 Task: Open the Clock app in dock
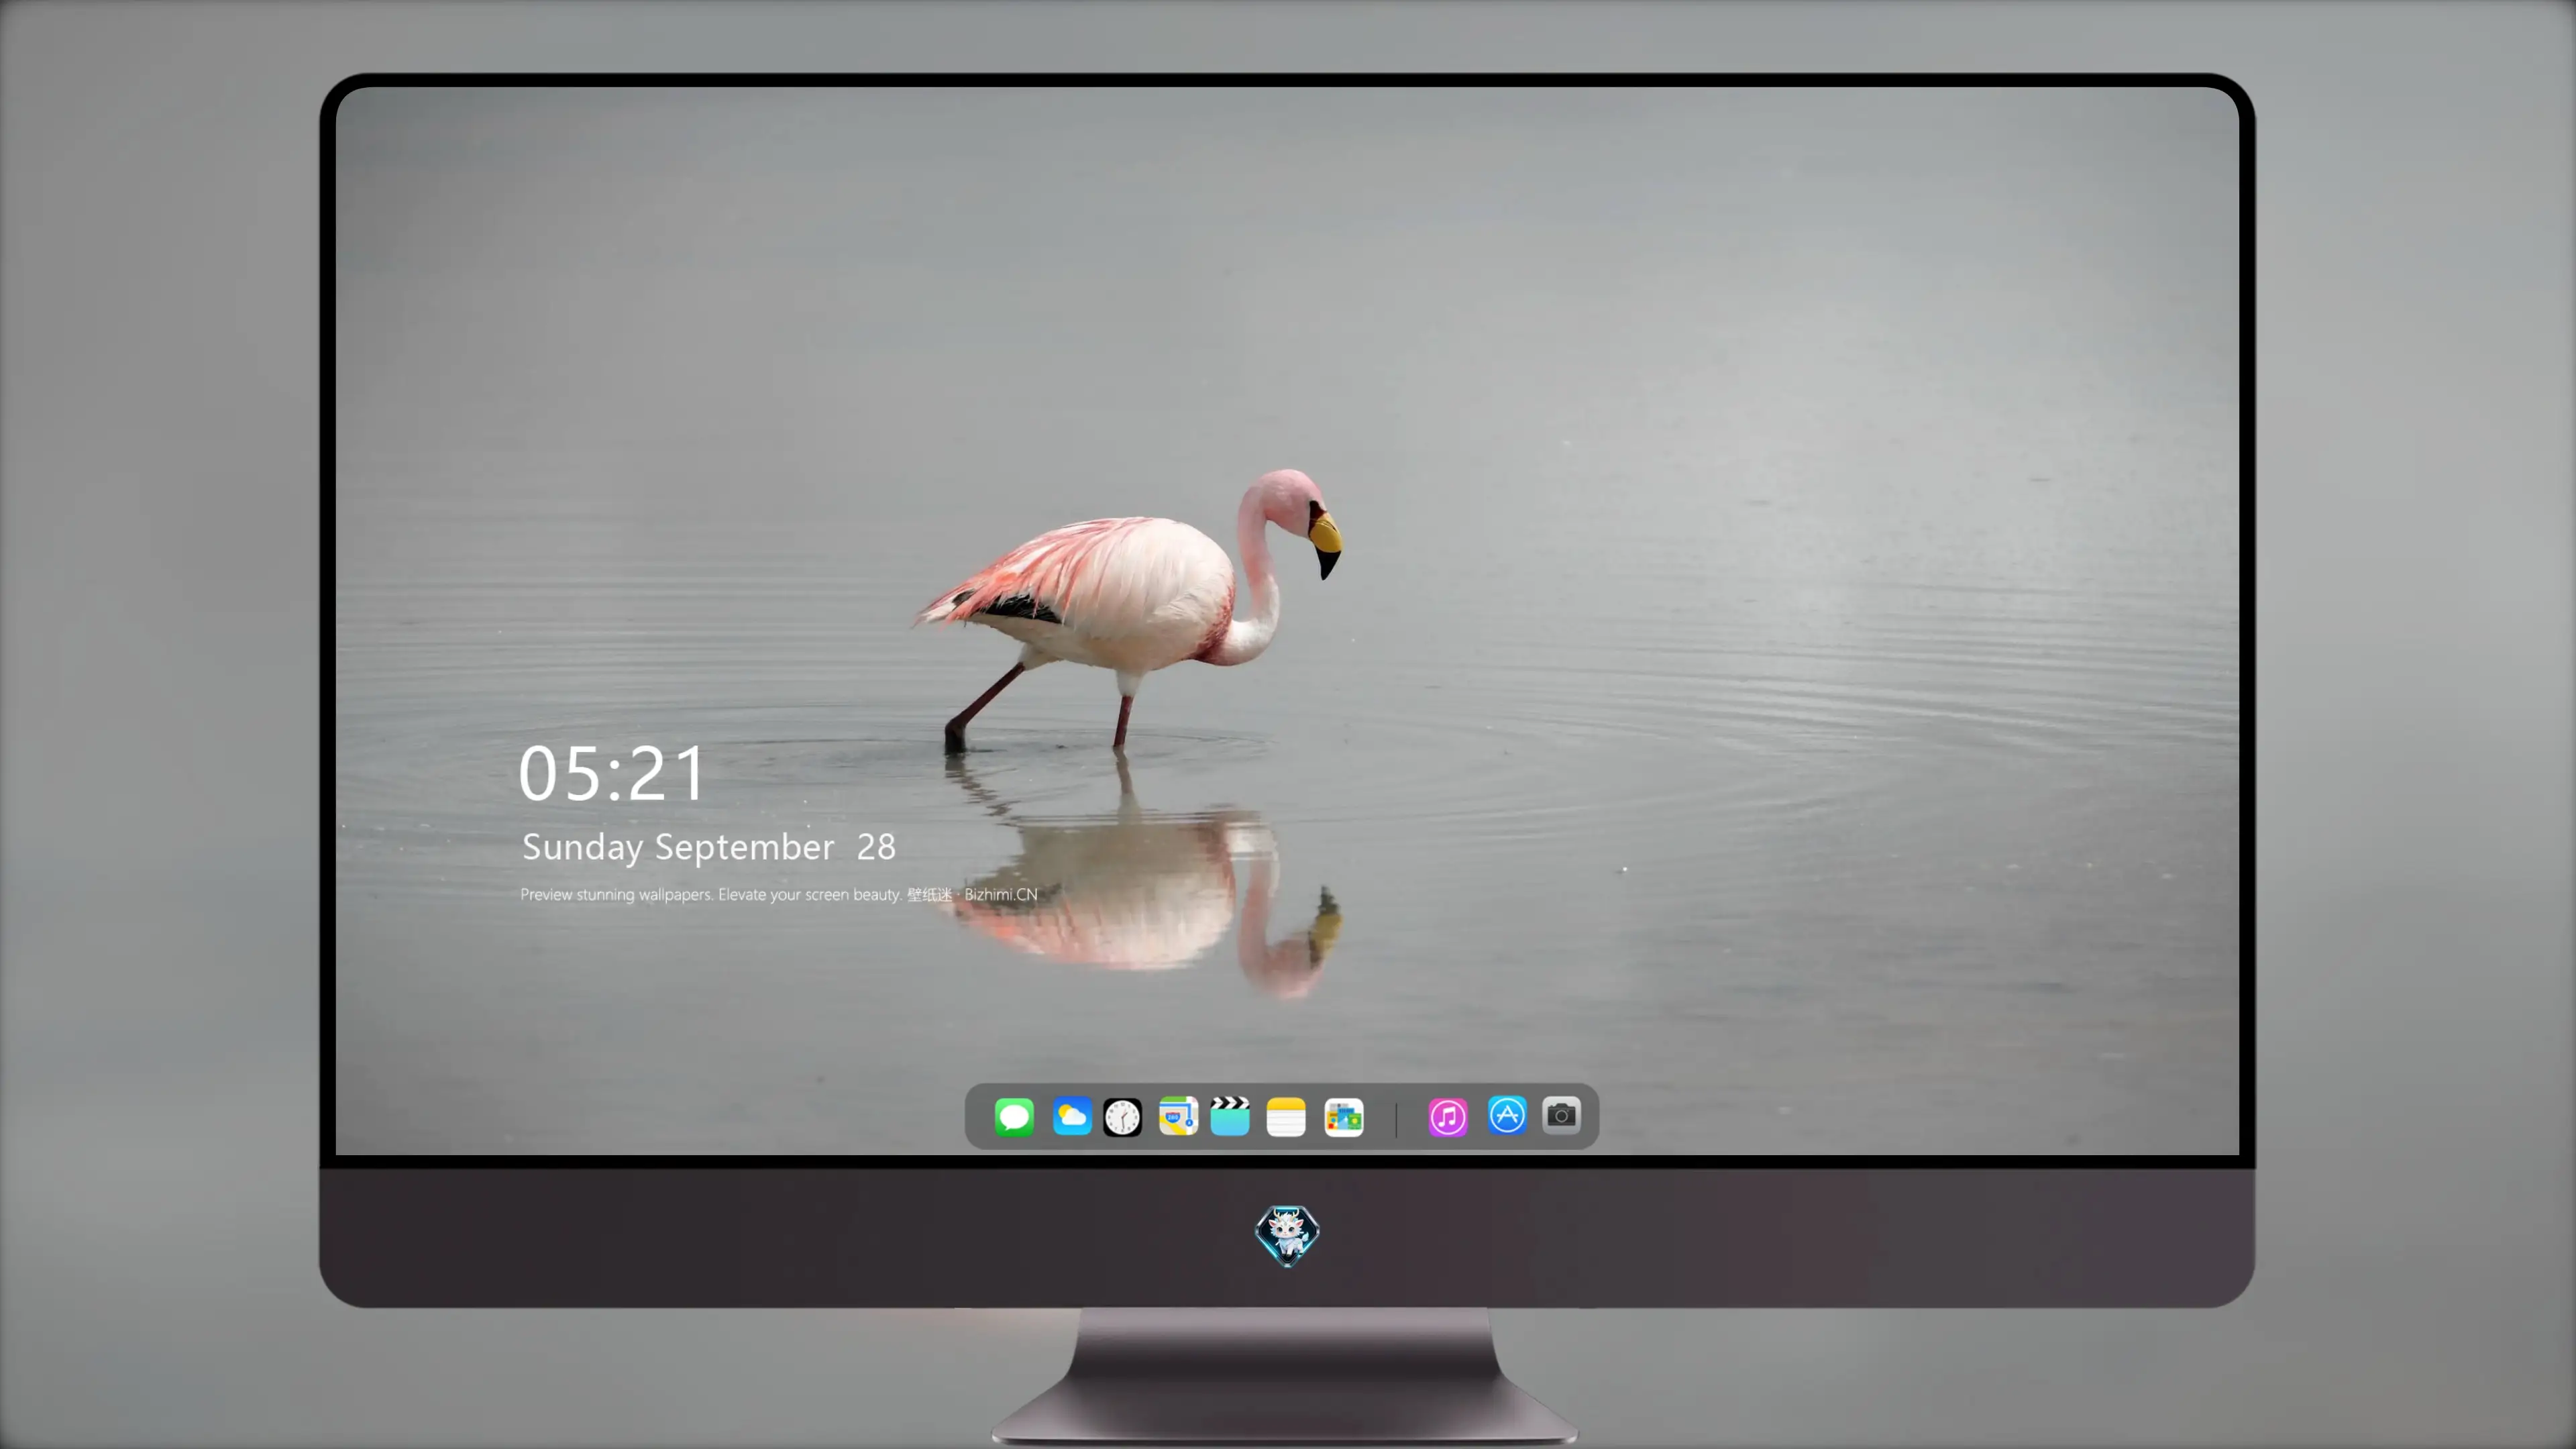(x=1122, y=1117)
